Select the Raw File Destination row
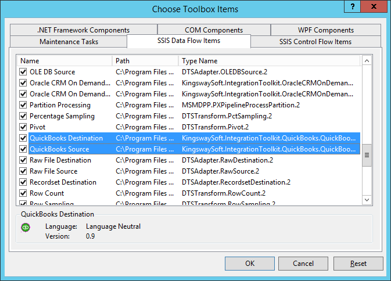The width and height of the screenshot is (391, 281). pyautogui.click(x=188, y=160)
